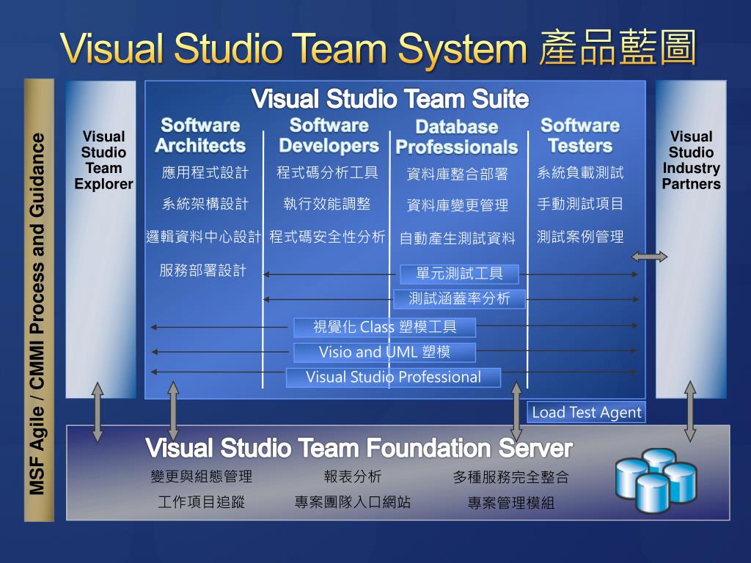The width and height of the screenshot is (751, 563).
Task: Click the 多種服務完全整合 text
Action: point(511,477)
